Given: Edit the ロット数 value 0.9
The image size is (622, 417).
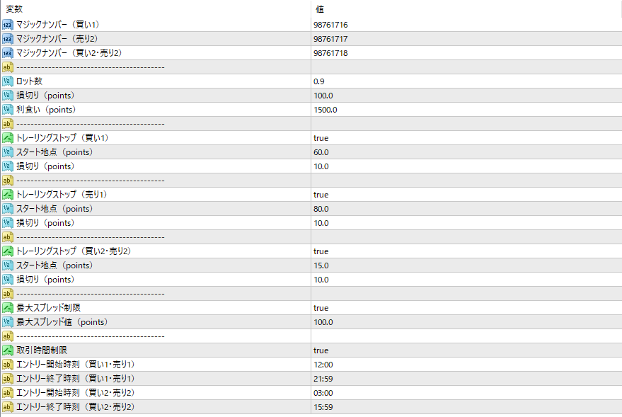Looking at the screenshot, I should (319, 81).
